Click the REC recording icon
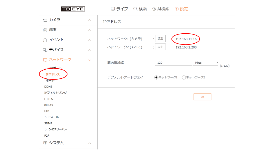Viewport: 274px width, 154px height. coord(45,30)
